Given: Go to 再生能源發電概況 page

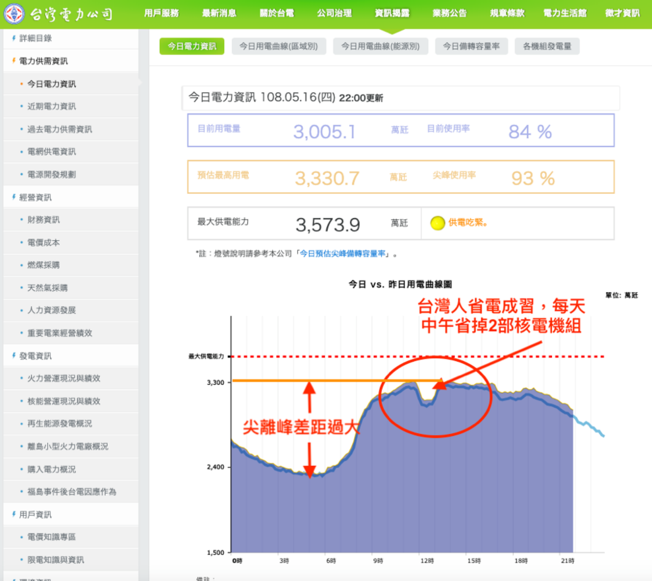Looking at the screenshot, I should pos(59,424).
